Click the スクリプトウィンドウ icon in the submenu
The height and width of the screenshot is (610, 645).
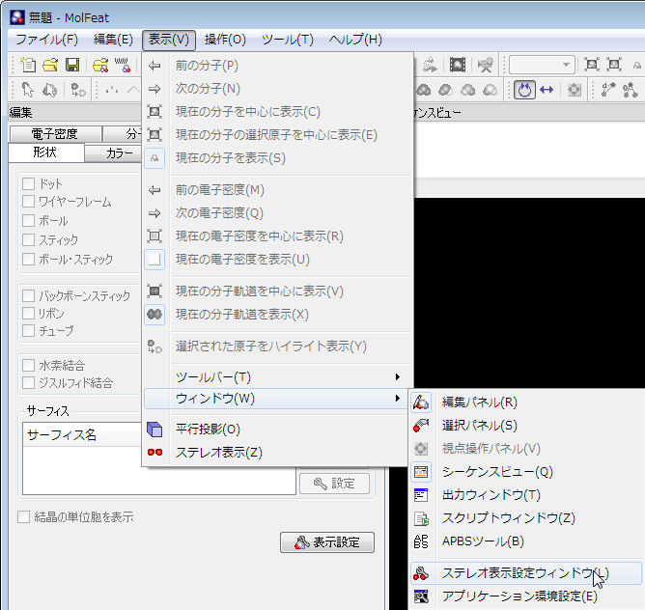point(421,518)
